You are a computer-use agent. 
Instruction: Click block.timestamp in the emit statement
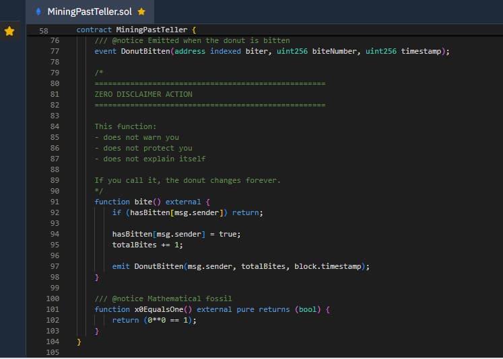(x=329, y=266)
